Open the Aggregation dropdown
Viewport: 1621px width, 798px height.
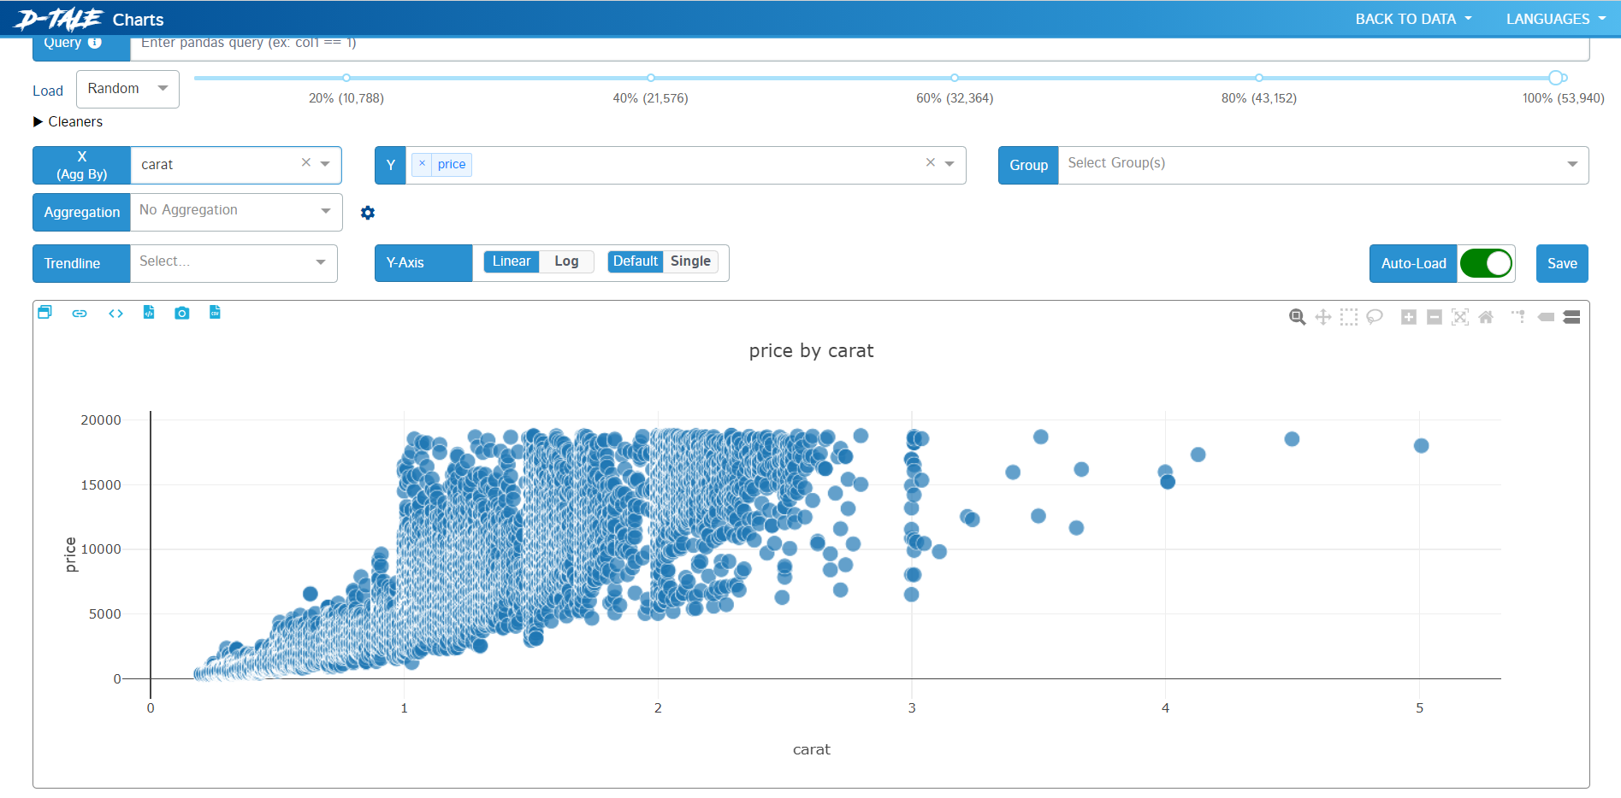pyautogui.click(x=236, y=212)
